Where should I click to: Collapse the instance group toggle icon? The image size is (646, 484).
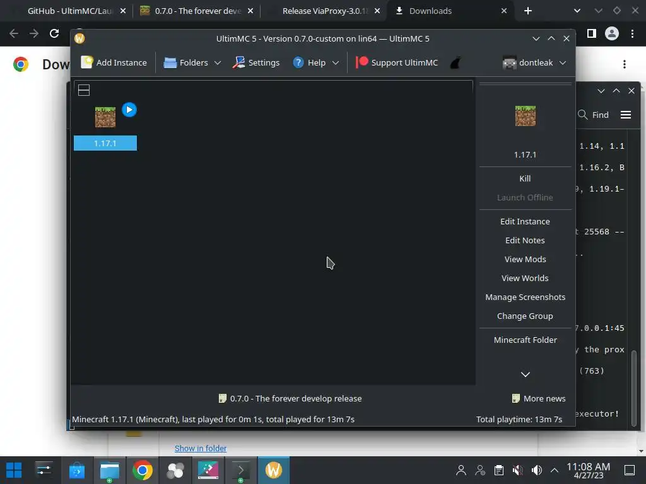pos(84,90)
